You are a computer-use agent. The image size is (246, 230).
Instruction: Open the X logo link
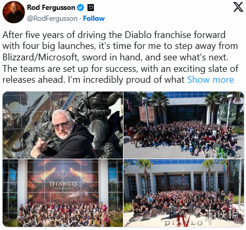[238, 7]
